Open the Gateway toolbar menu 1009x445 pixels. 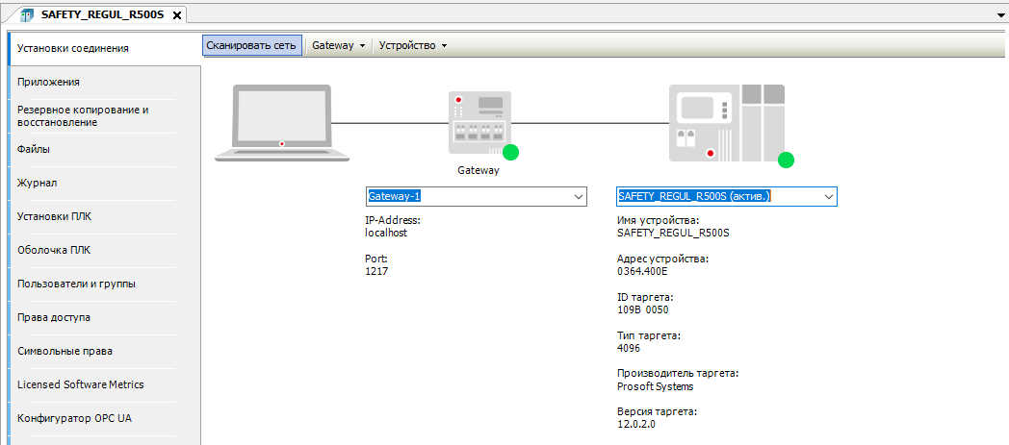[339, 46]
